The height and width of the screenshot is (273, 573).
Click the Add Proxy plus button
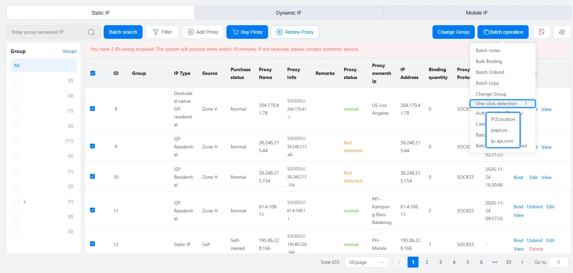pos(203,32)
